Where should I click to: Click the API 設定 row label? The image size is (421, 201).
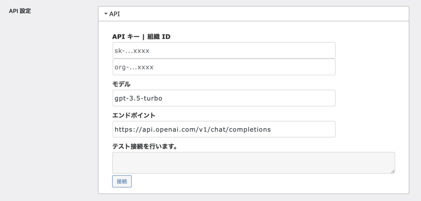coord(20,11)
